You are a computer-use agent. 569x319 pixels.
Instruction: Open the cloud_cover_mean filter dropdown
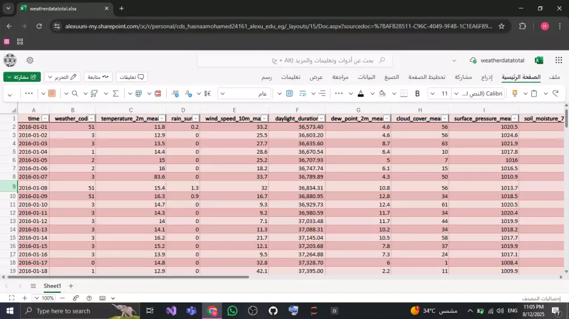[x=444, y=119]
